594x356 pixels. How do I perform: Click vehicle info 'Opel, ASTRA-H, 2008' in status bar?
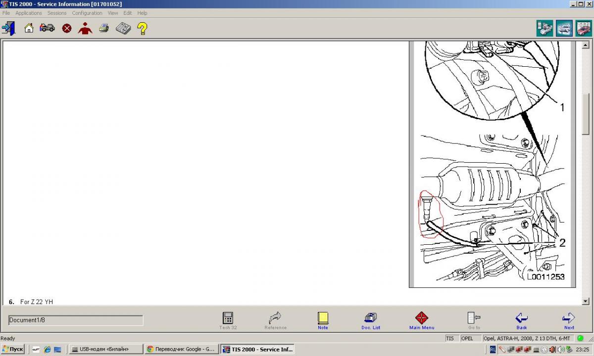(528, 339)
